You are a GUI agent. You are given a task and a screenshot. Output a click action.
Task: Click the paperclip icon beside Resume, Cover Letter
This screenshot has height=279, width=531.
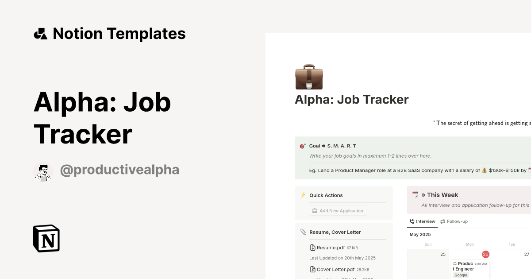point(303,232)
